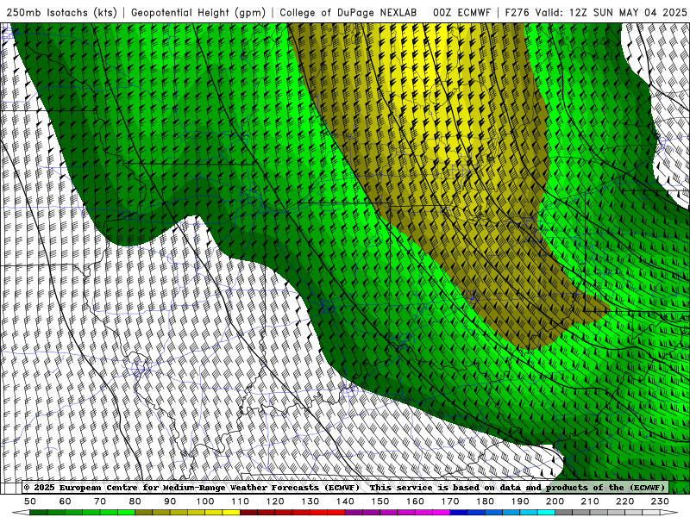Click the "250mb Isotachs (kts)" title text
The width and height of the screenshot is (690, 517).
(x=61, y=12)
